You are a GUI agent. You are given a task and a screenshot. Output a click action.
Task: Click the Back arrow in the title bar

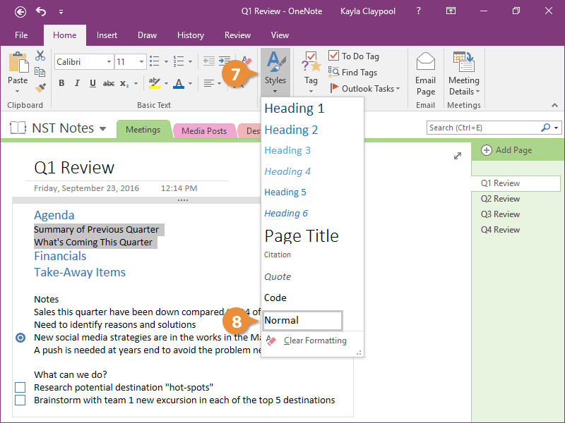(x=20, y=12)
